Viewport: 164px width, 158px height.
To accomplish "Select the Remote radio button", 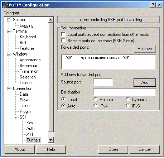I will tap(96, 99).
